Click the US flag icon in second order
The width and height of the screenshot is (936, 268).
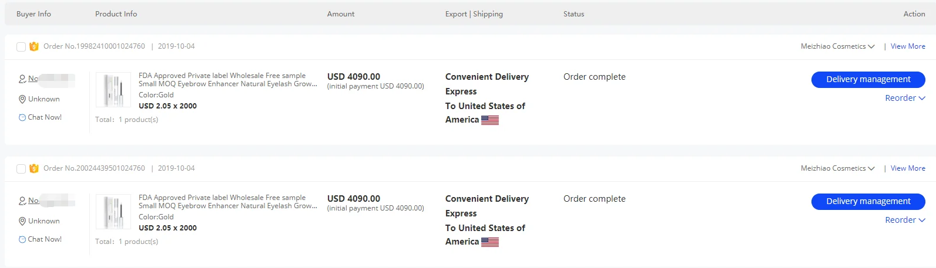click(490, 242)
